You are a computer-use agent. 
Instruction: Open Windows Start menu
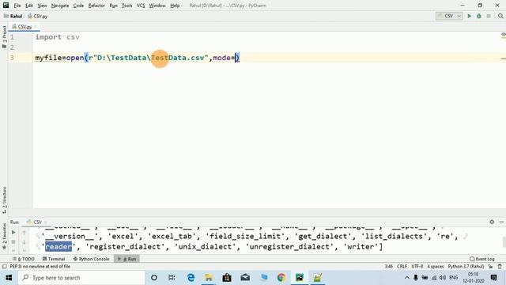tap(9, 278)
